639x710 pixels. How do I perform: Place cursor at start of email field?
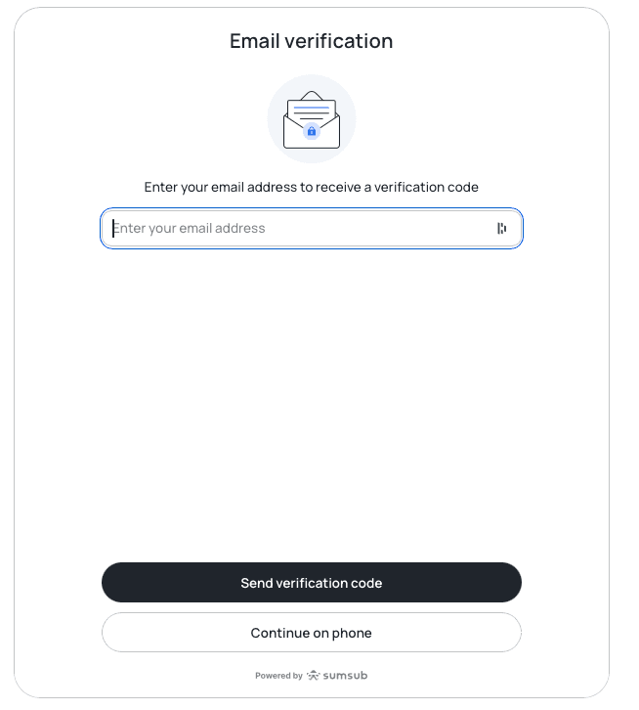point(114,229)
